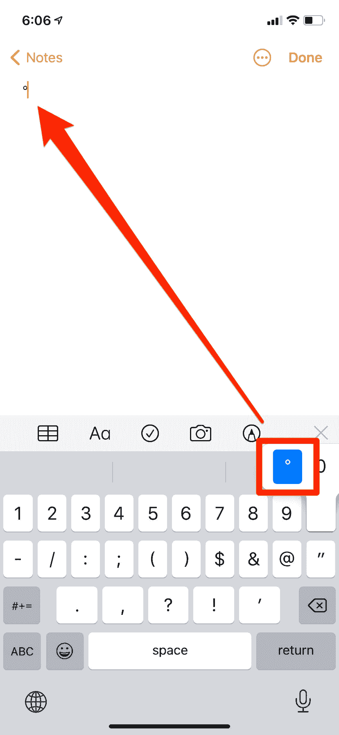Tap Done to finish editing
This screenshot has height=735, width=339.
click(x=305, y=58)
